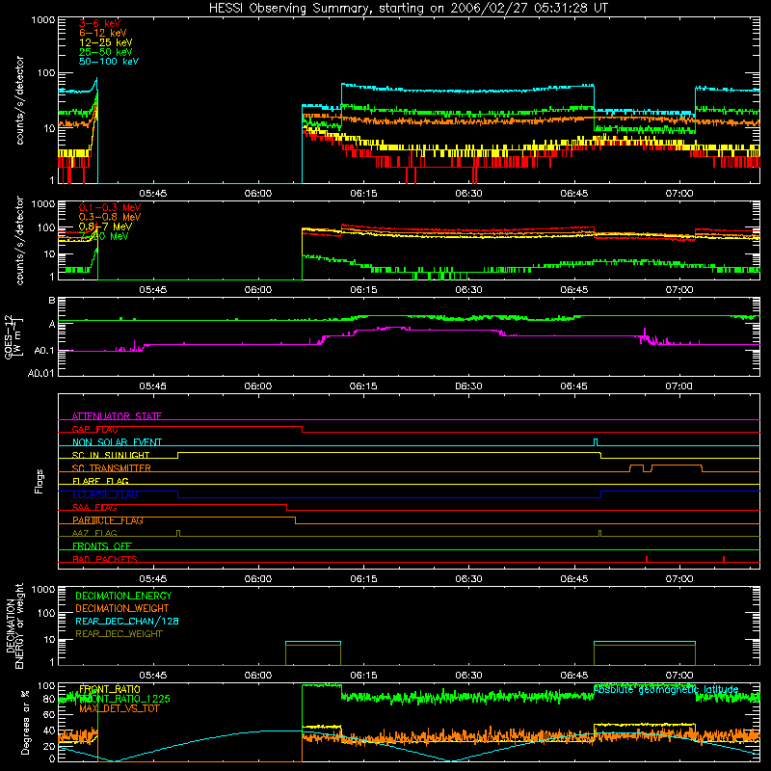The height and width of the screenshot is (771, 771).
Task: Click the ECLIPSE_FLAG label
Action: pyautogui.click(x=105, y=494)
